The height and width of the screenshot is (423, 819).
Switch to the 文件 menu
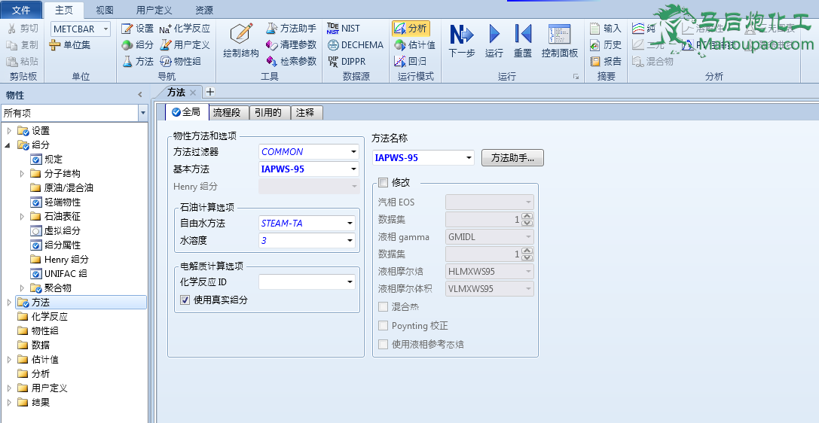coord(21,10)
